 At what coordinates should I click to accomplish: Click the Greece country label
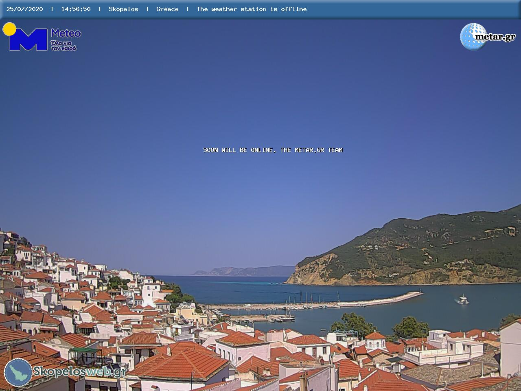167,9
